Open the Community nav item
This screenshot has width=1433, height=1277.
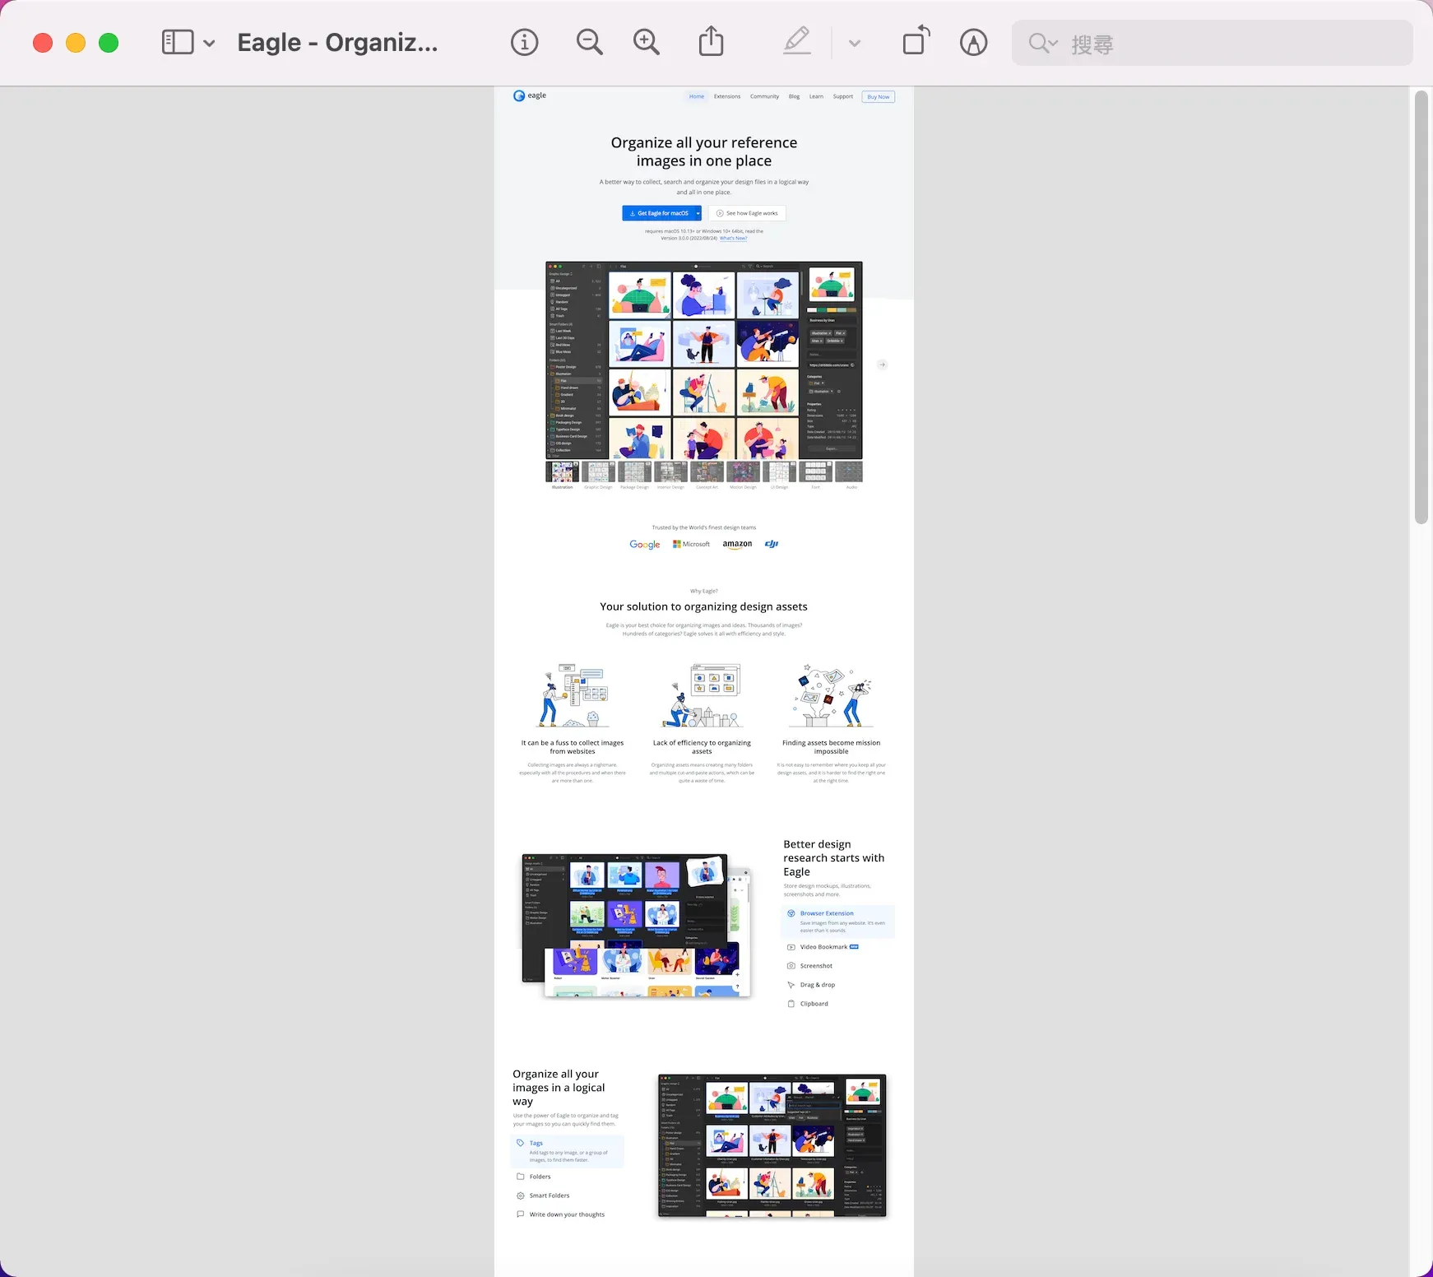764,96
